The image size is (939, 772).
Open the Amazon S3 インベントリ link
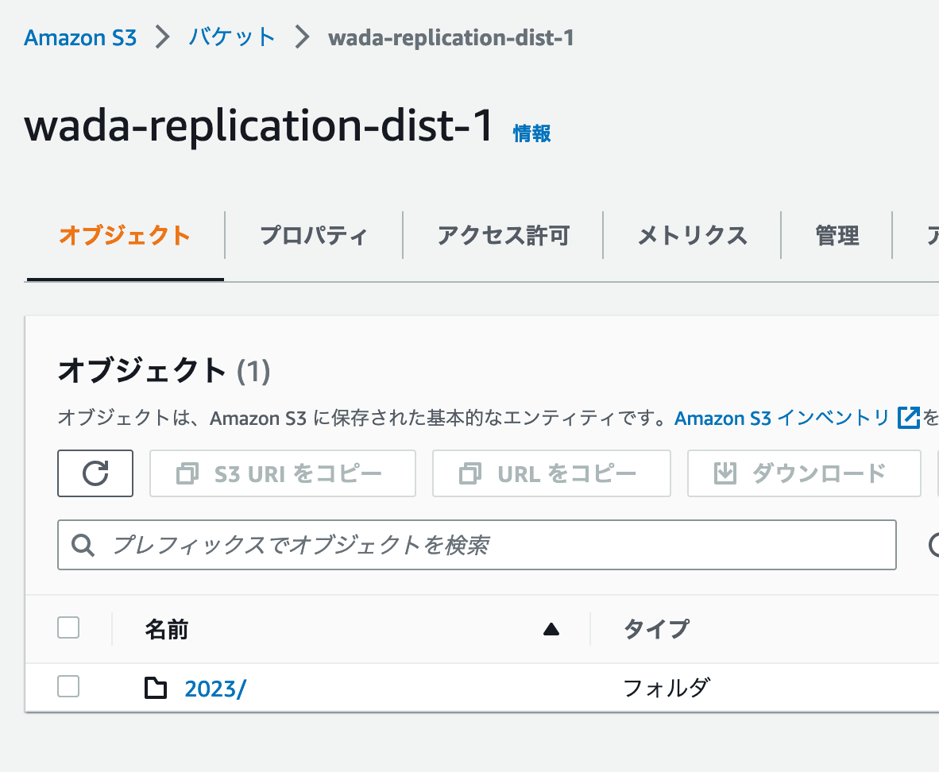click(x=782, y=418)
